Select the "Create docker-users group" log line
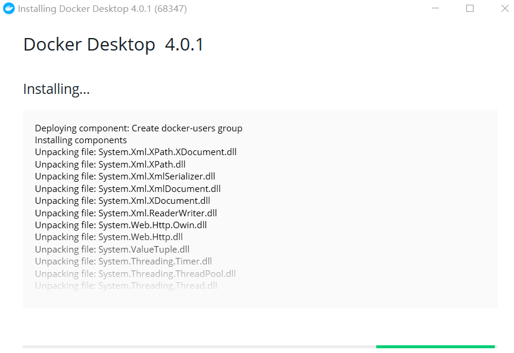 139,128
